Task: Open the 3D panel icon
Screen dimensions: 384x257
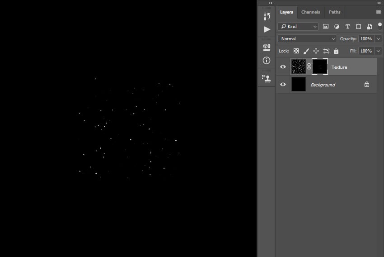Action: coord(267,48)
